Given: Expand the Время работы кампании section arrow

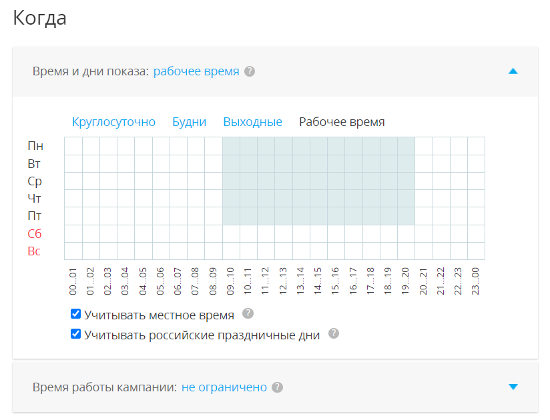Looking at the screenshot, I should 513,387.
